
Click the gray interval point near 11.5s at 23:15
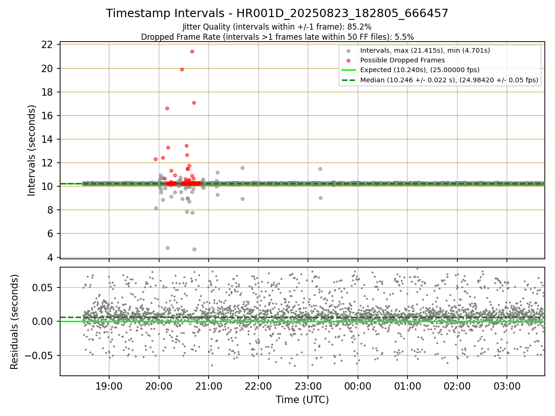pos(320,169)
